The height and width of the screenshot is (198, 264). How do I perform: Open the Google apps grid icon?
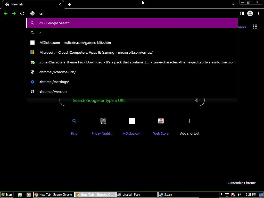[255, 27]
